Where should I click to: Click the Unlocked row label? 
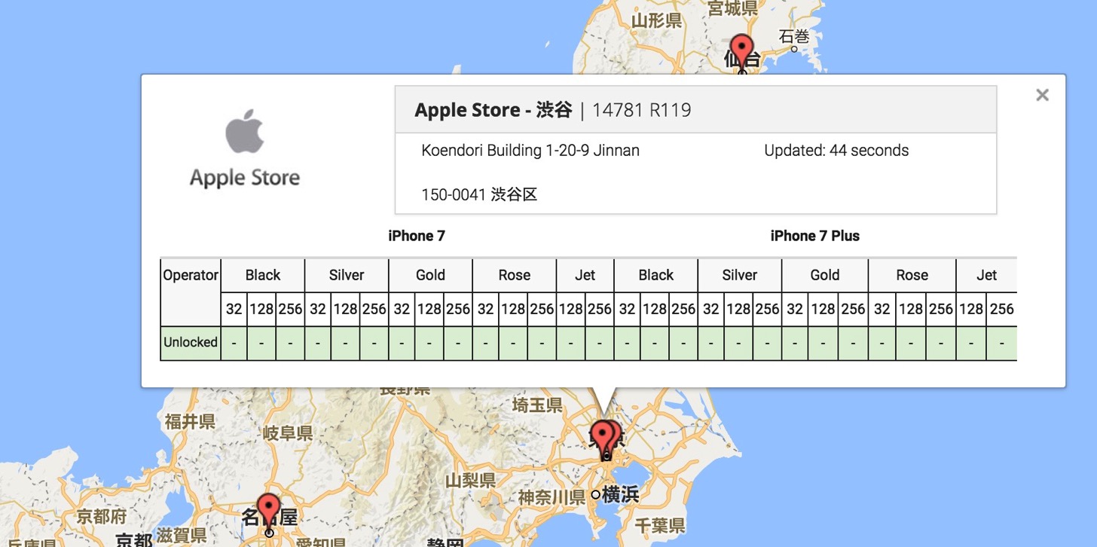pos(191,342)
